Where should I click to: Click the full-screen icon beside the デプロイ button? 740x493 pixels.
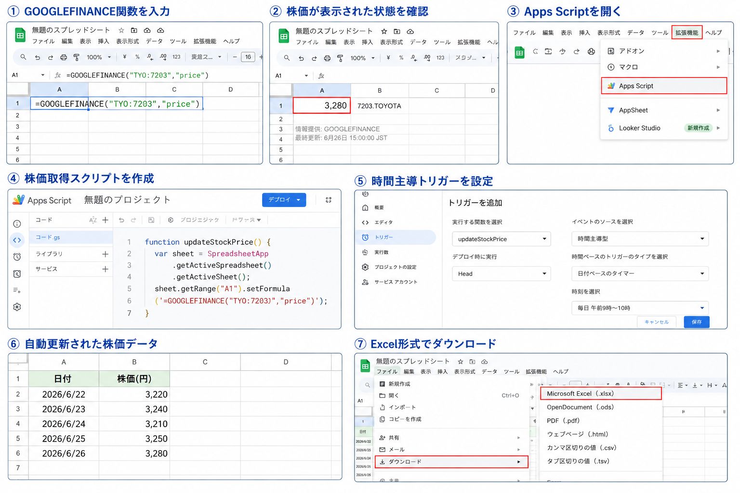tap(329, 200)
